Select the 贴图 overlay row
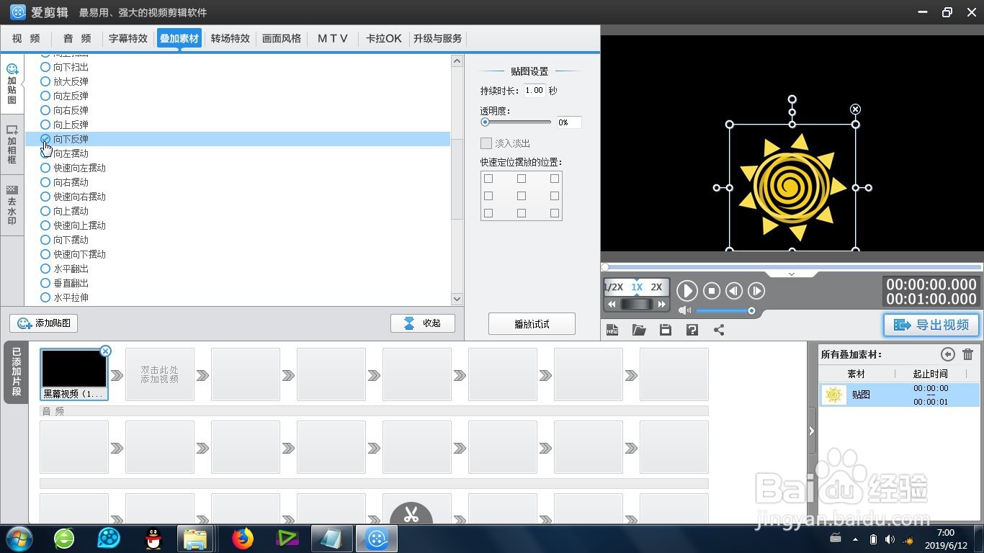Image resolution: width=984 pixels, height=553 pixels. (899, 395)
